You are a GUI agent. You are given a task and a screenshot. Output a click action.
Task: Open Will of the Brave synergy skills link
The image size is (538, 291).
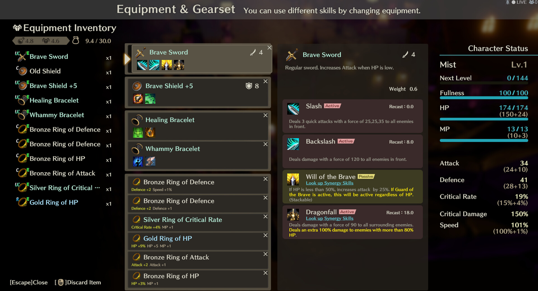330,183
